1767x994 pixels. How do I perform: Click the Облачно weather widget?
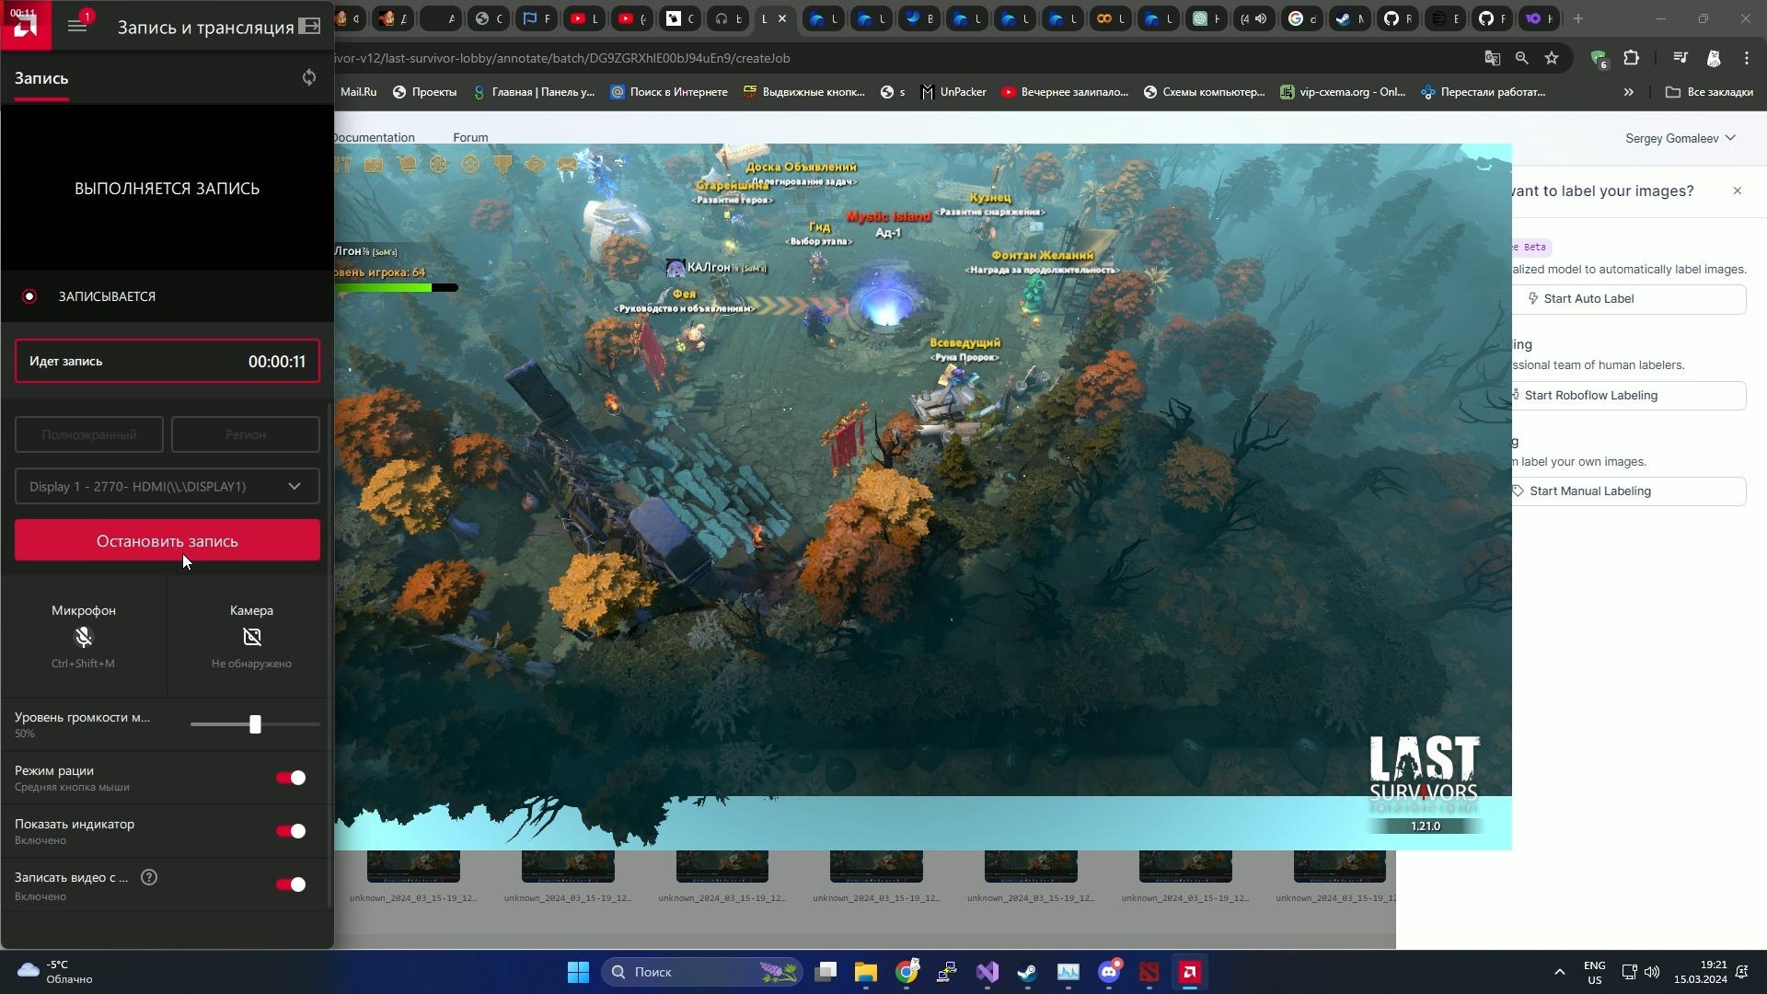[x=55, y=972]
